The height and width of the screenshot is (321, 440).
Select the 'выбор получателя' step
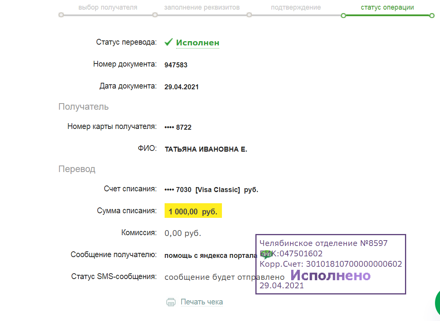click(108, 7)
